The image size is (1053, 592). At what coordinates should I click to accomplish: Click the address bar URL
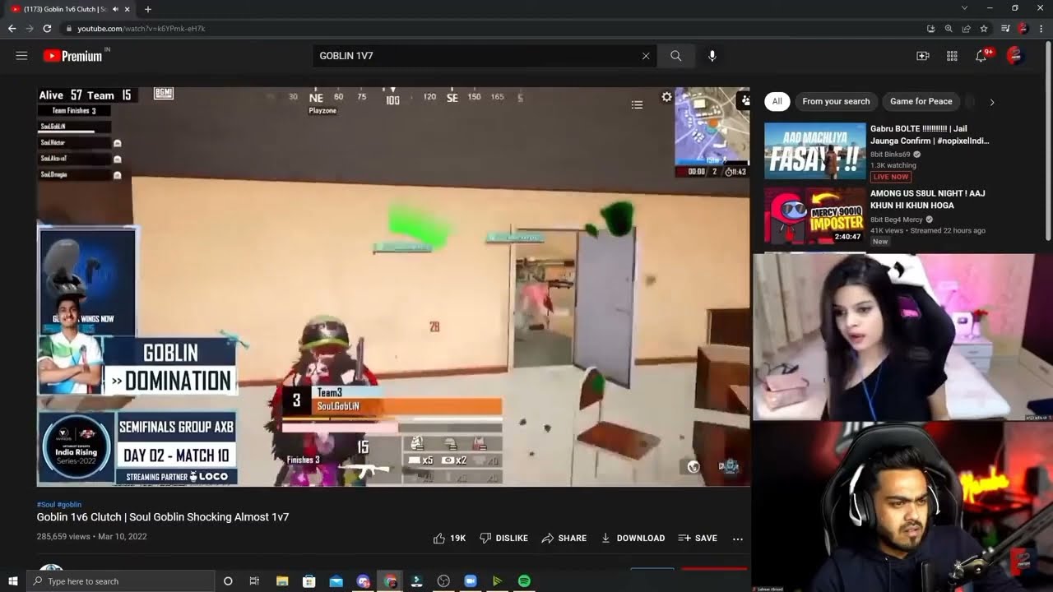pyautogui.click(x=141, y=29)
